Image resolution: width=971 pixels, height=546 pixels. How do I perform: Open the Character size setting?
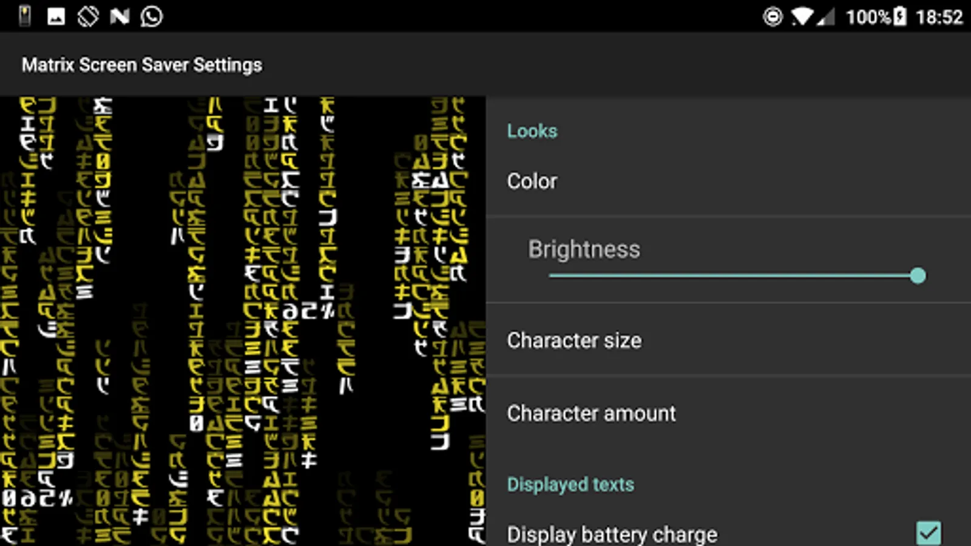point(728,340)
